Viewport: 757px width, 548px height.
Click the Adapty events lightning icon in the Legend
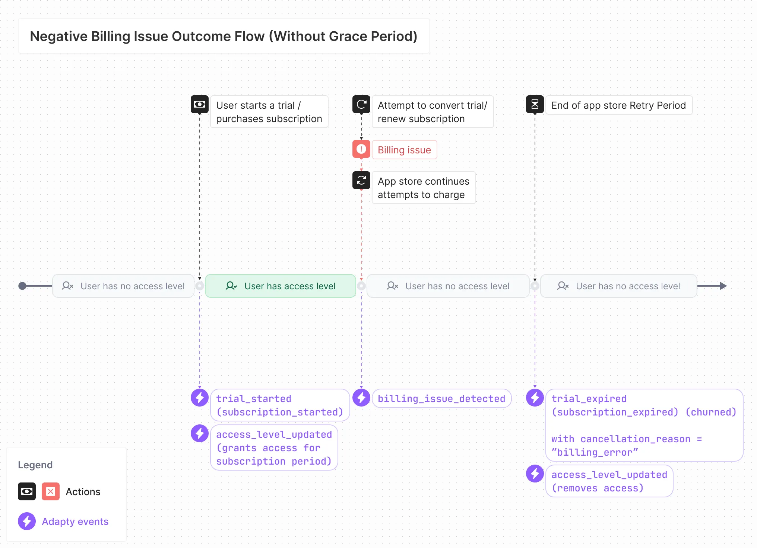[26, 521]
